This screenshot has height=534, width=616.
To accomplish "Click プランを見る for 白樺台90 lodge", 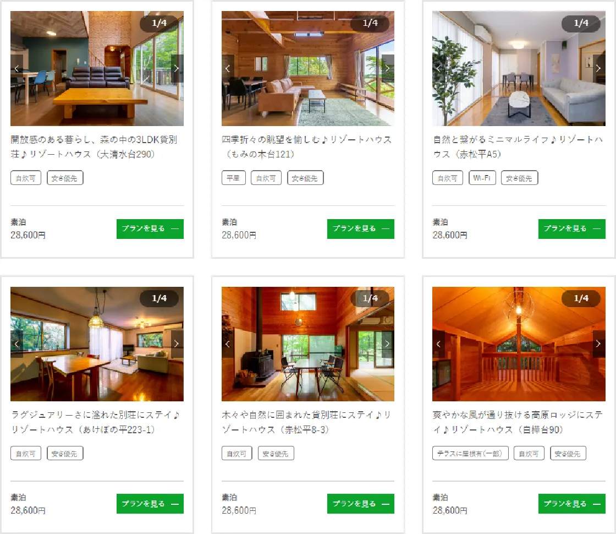I will pyautogui.click(x=571, y=504).
